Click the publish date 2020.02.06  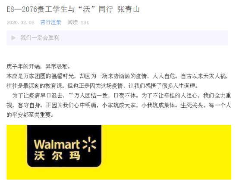[x=20, y=22]
